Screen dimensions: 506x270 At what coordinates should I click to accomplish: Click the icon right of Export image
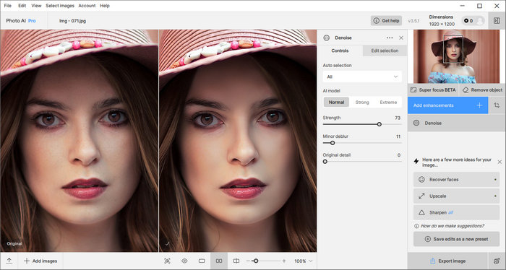point(497,261)
